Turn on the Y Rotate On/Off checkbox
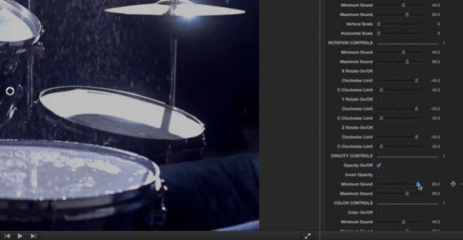This screenshot has height=240, width=463. [379, 99]
